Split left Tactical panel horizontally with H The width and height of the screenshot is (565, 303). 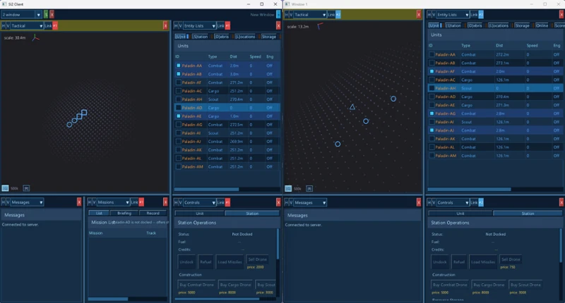(4, 26)
